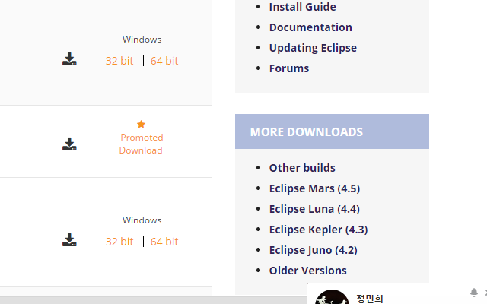Click the lower Windows label text
The width and height of the screenshot is (487, 304).
142,220
